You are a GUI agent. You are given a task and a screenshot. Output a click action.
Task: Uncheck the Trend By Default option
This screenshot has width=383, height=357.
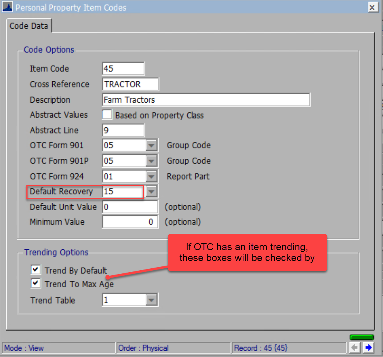click(x=36, y=269)
